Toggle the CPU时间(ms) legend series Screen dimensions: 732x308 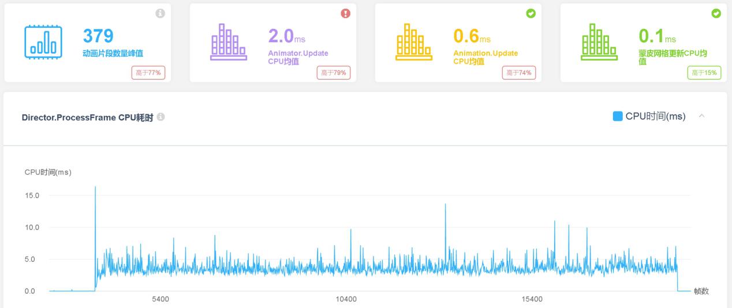(649, 117)
